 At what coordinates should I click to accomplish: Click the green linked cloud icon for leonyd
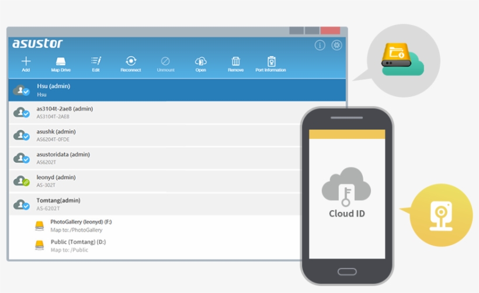(21, 181)
